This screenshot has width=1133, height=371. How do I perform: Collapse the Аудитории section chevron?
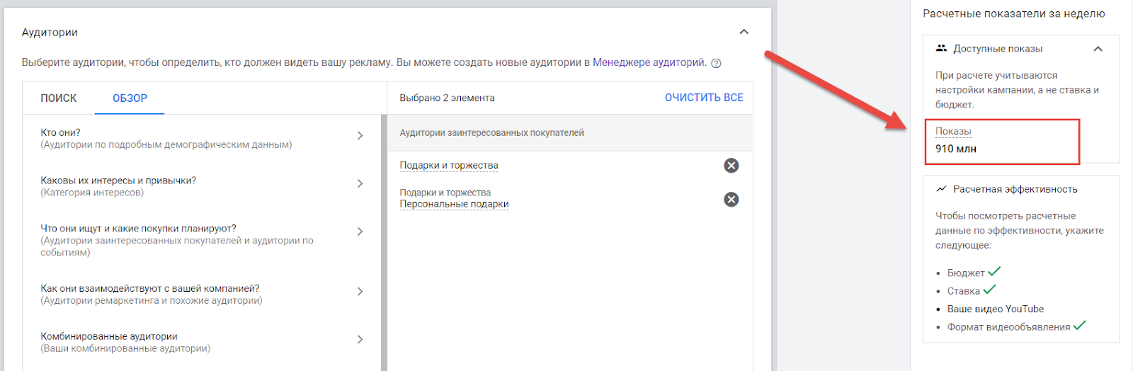[x=744, y=32]
